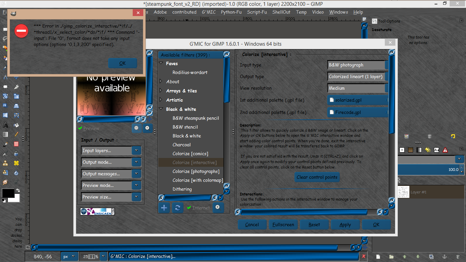
Task: Open the Windows menu
Action: tap(338, 12)
